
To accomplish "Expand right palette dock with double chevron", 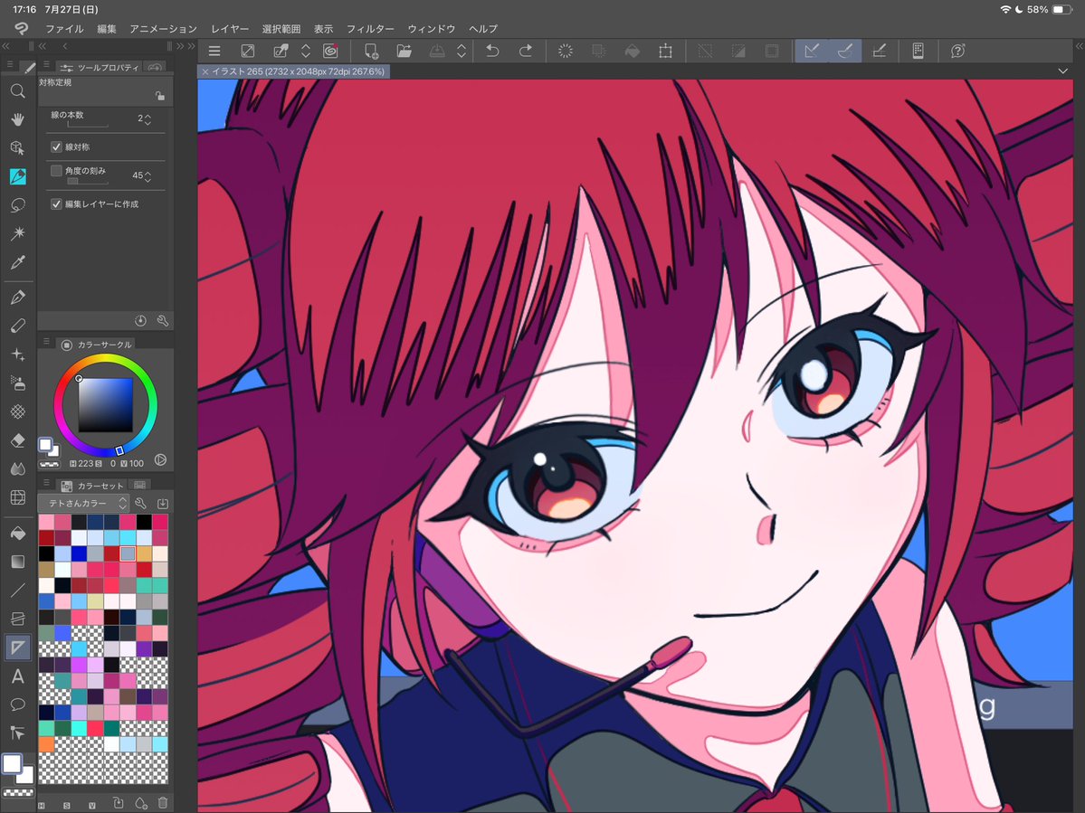I will coord(1080,46).
